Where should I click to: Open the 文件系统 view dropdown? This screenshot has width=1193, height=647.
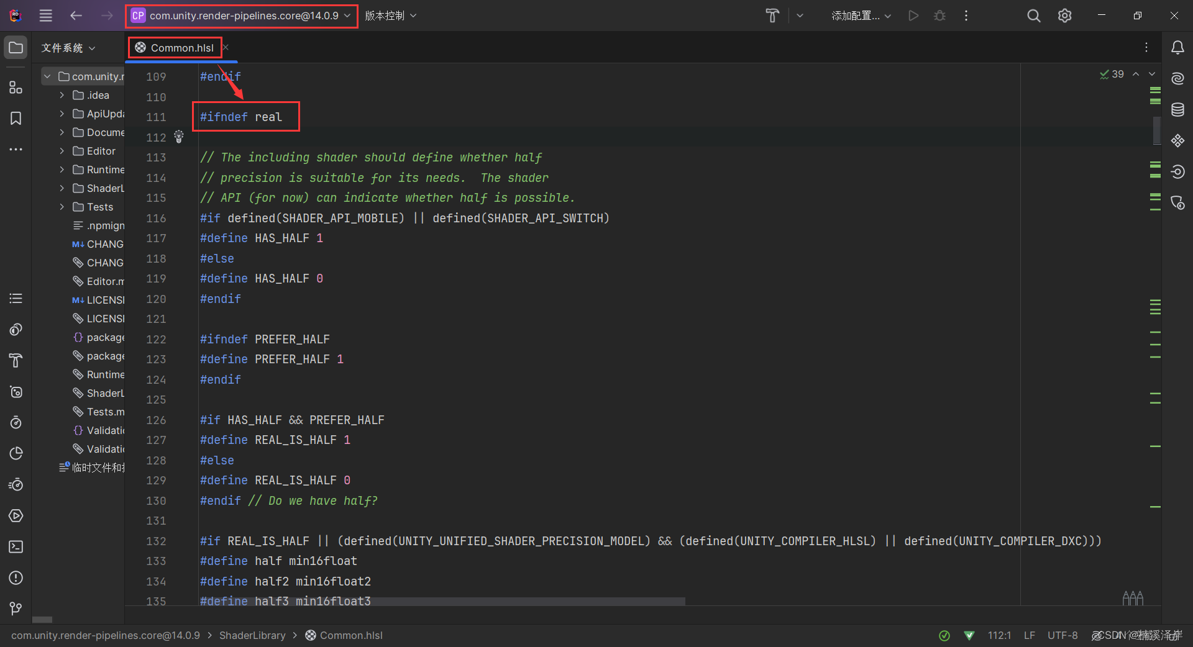tap(68, 48)
